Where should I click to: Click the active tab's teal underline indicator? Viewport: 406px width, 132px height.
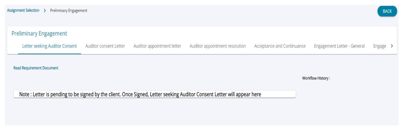point(49,54)
